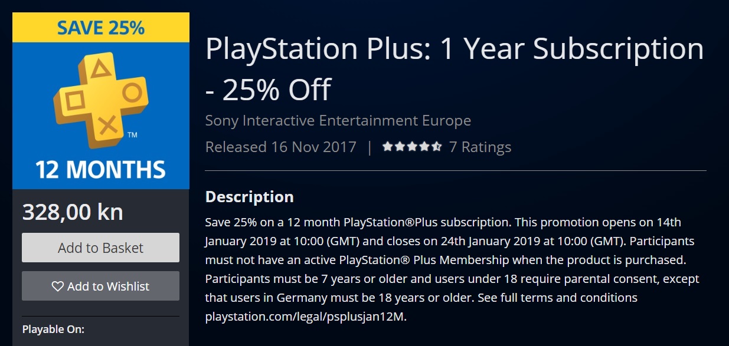The image size is (729, 346).
Task: Click the heart icon beside Add to Wishlist
Action: point(57,286)
